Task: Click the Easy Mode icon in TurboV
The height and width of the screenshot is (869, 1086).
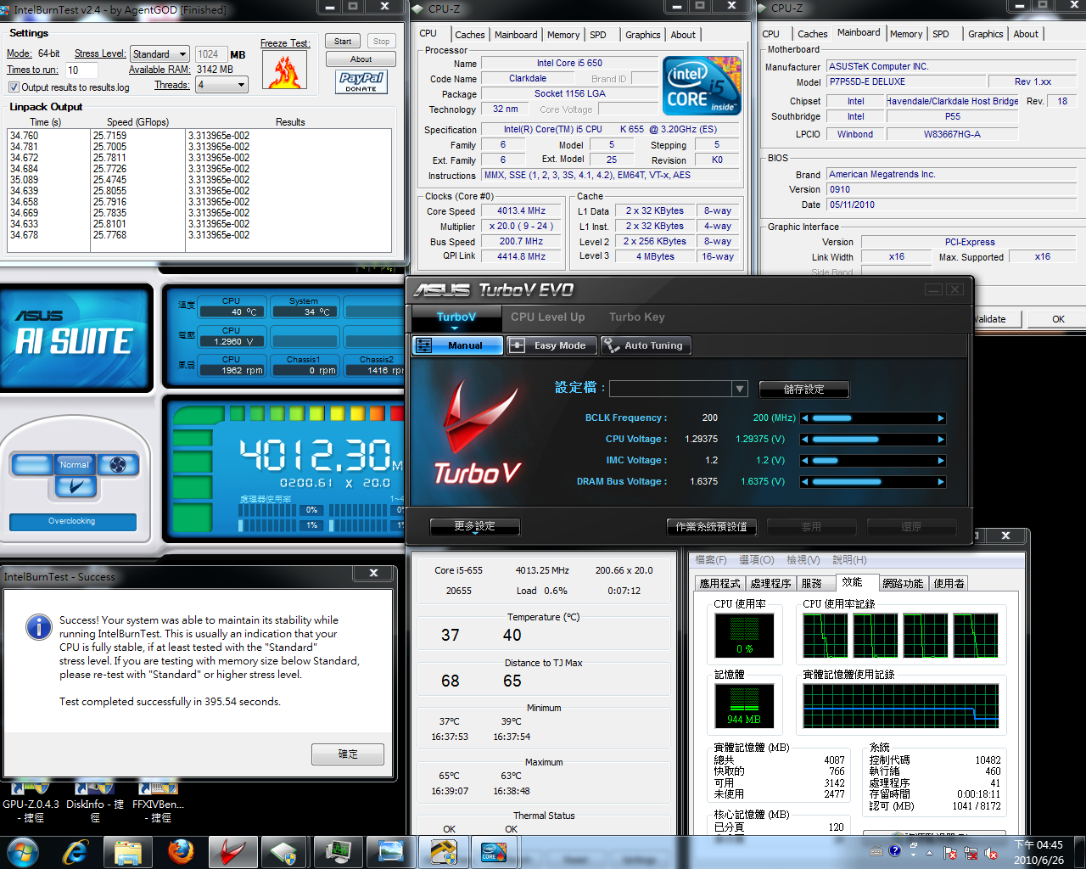Action: 517,345
